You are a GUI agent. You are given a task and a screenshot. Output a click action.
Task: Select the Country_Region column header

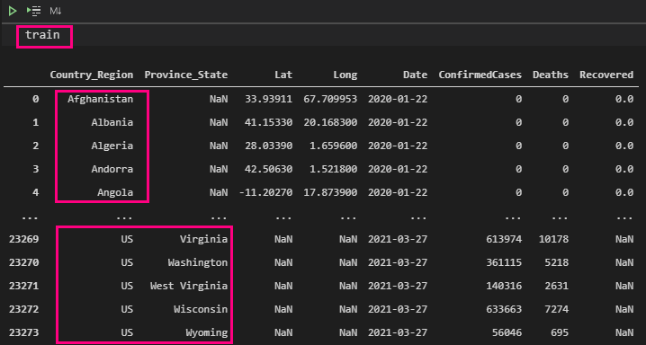click(x=92, y=75)
